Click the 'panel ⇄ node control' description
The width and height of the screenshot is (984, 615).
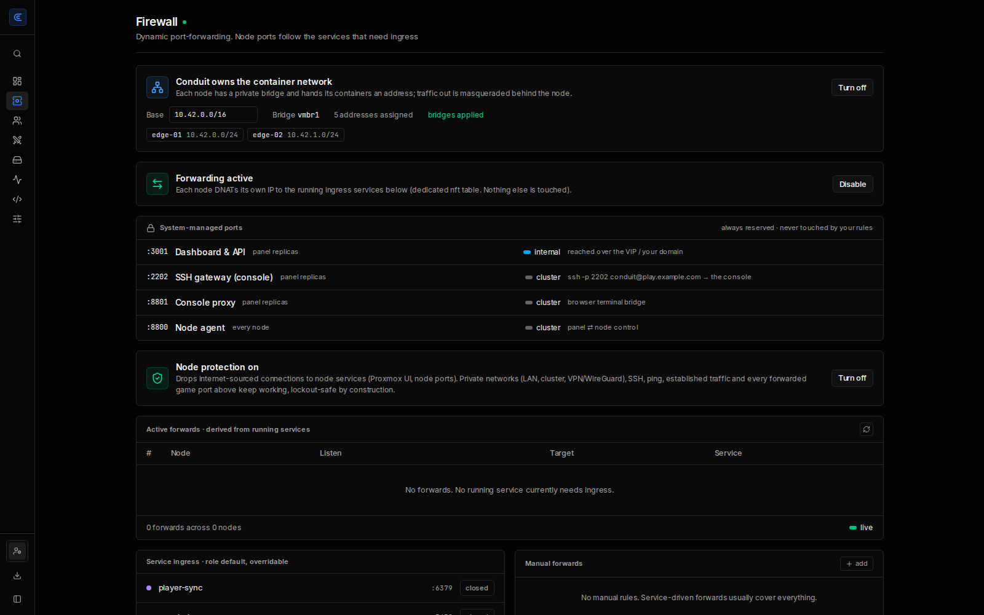click(x=603, y=328)
